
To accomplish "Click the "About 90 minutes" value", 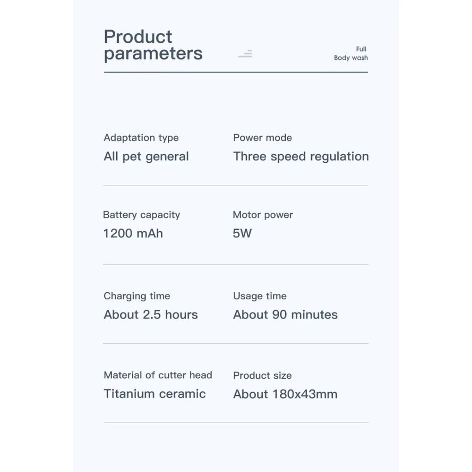I will [x=285, y=315].
